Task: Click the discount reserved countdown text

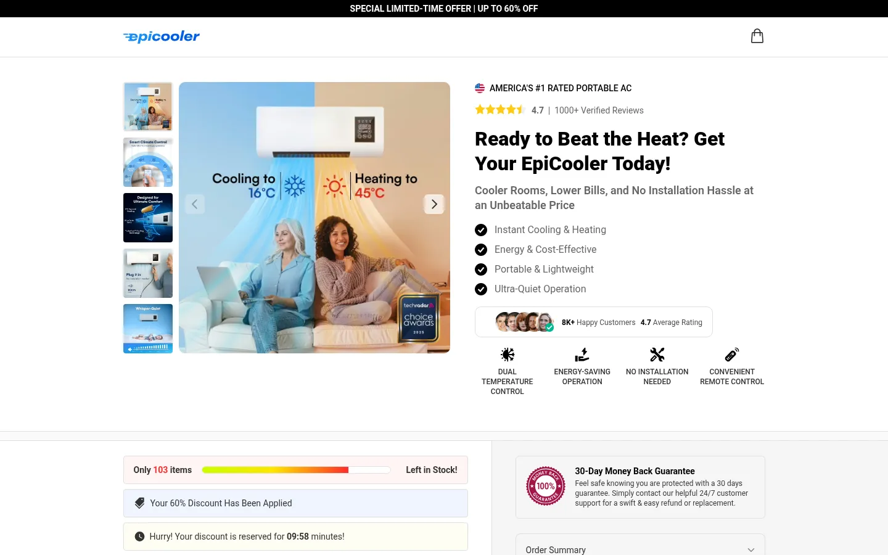Action: (x=247, y=536)
